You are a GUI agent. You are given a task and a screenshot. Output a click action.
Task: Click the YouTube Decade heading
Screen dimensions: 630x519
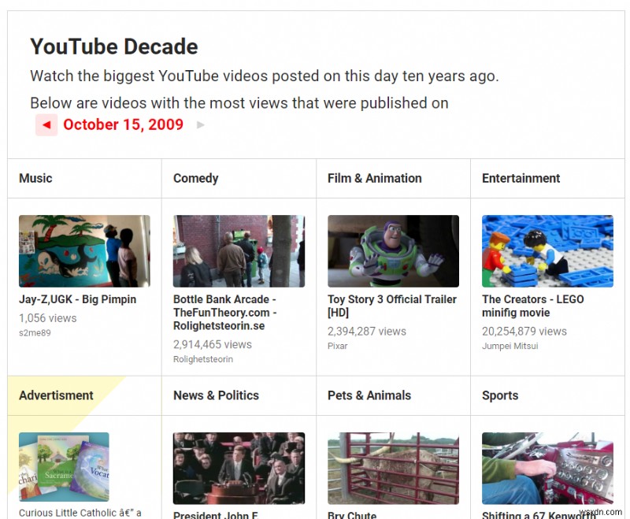[113, 46]
